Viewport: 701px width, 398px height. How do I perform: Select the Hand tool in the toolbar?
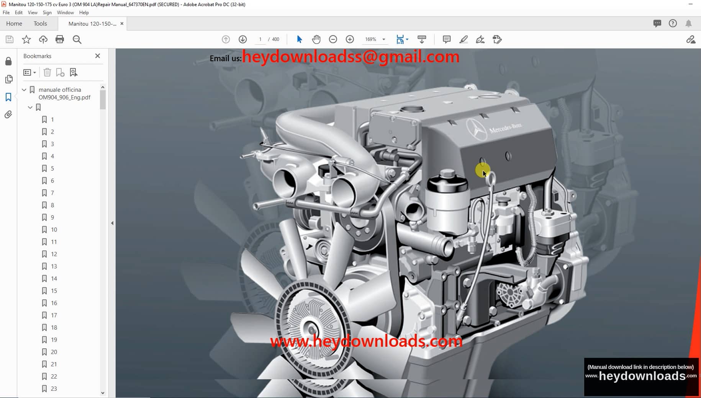click(x=316, y=39)
